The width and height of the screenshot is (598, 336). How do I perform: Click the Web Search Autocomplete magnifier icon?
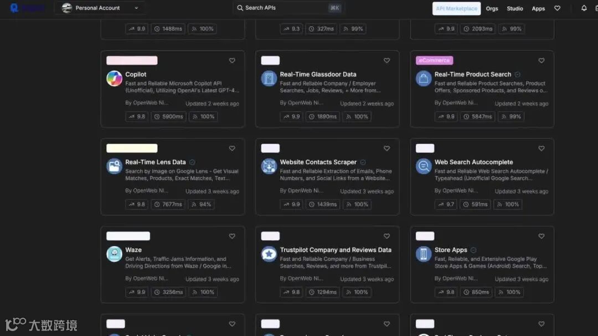pyautogui.click(x=424, y=166)
